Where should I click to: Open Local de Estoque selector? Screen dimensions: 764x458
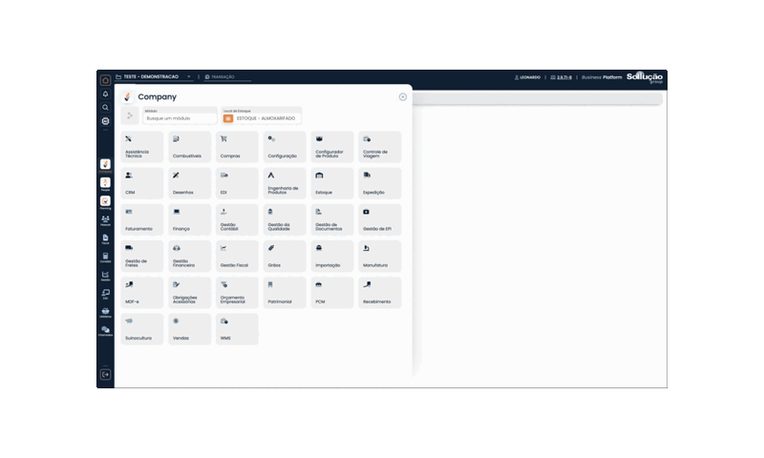point(262,118)
